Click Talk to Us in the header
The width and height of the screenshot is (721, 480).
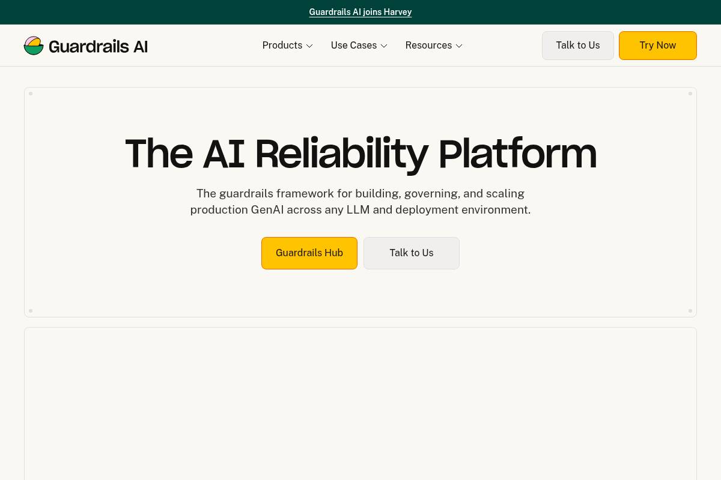point(578,46)
